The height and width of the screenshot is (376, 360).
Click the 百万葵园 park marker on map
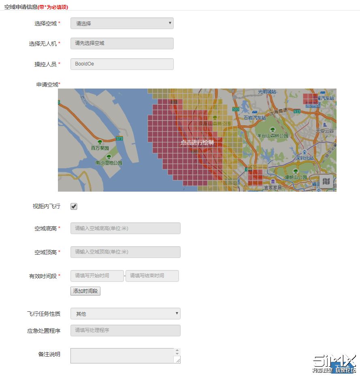coord(100,142)
